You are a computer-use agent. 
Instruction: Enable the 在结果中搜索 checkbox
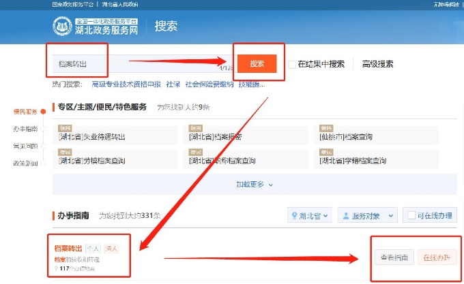pyautogui.click(x=292, y=64)
